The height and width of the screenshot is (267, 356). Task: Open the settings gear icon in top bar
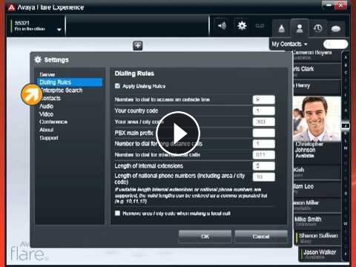tap(242, 26)
